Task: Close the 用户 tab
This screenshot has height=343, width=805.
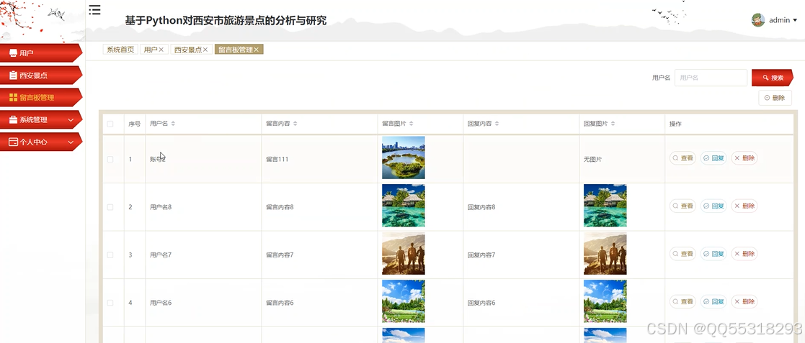Action: (161, 50)
